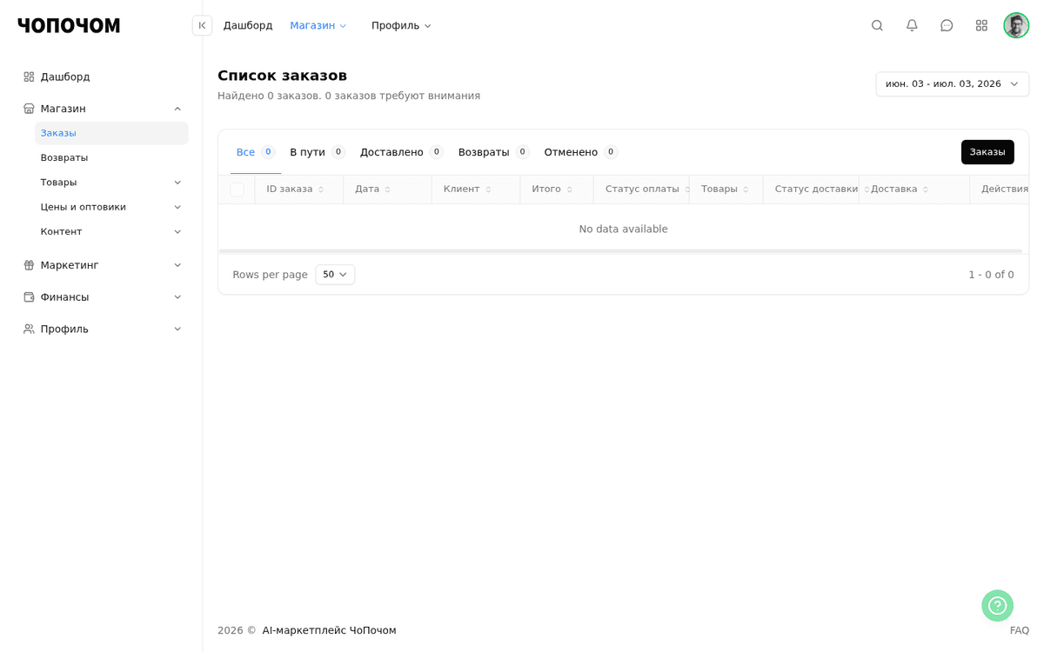
Task: Click the Маркетинг gift icon in sidebar
Action: click(29, 265)
